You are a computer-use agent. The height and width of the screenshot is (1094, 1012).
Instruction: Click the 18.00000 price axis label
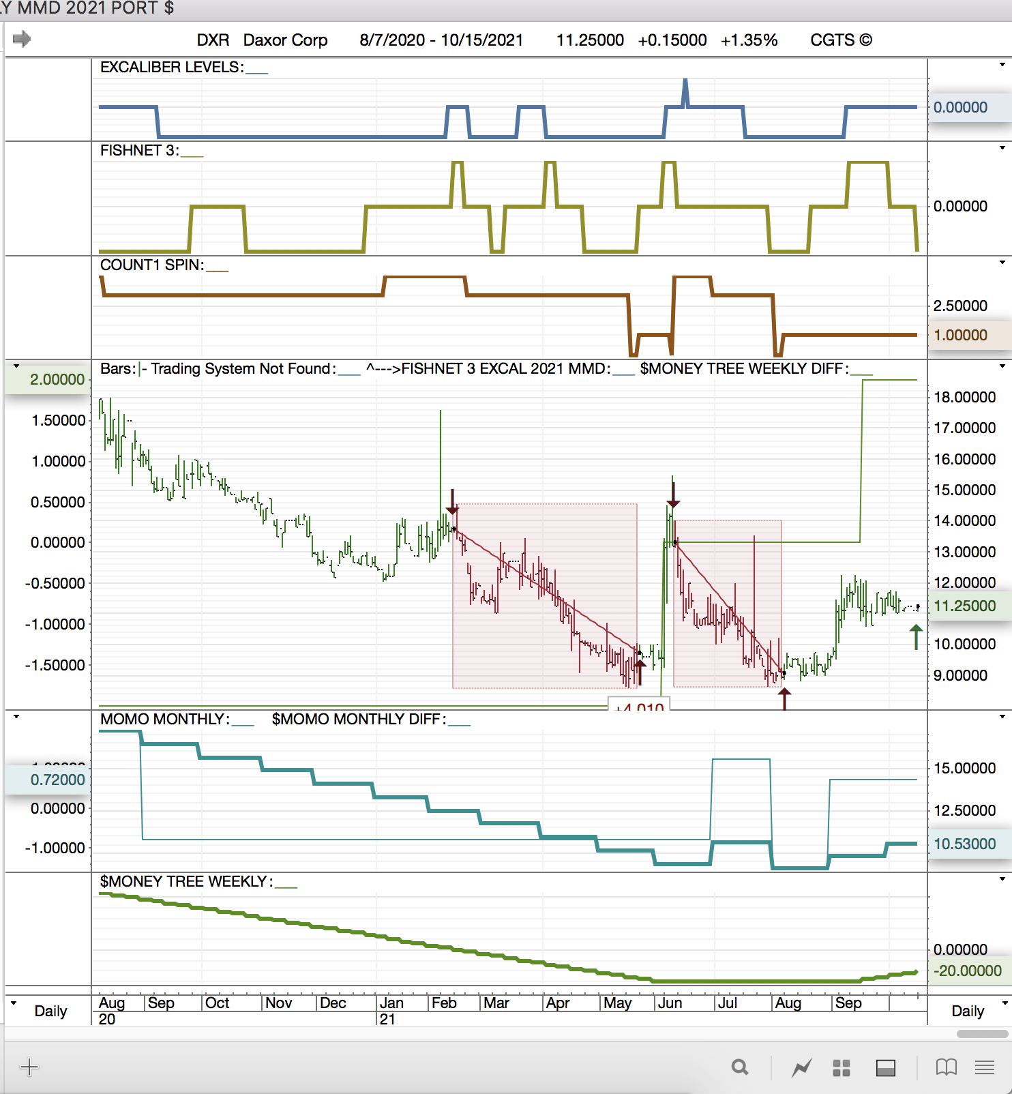click(x=964, y=397)
